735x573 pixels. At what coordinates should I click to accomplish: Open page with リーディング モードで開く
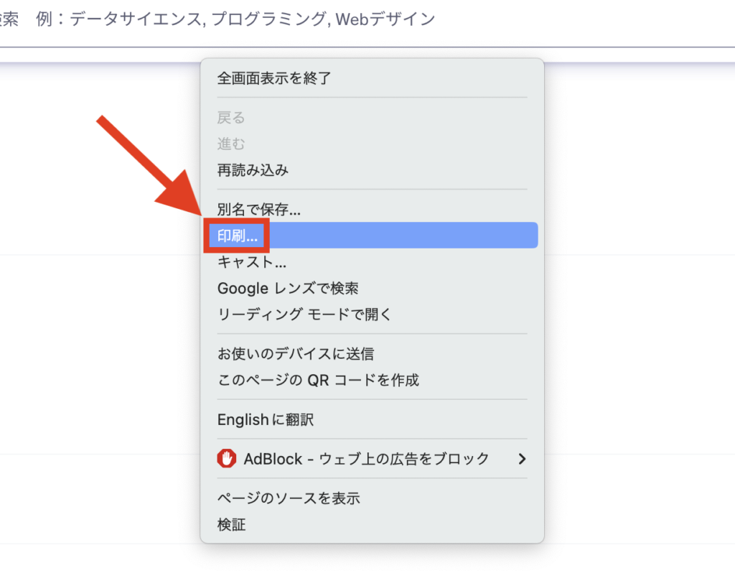(x=304, y=315)
